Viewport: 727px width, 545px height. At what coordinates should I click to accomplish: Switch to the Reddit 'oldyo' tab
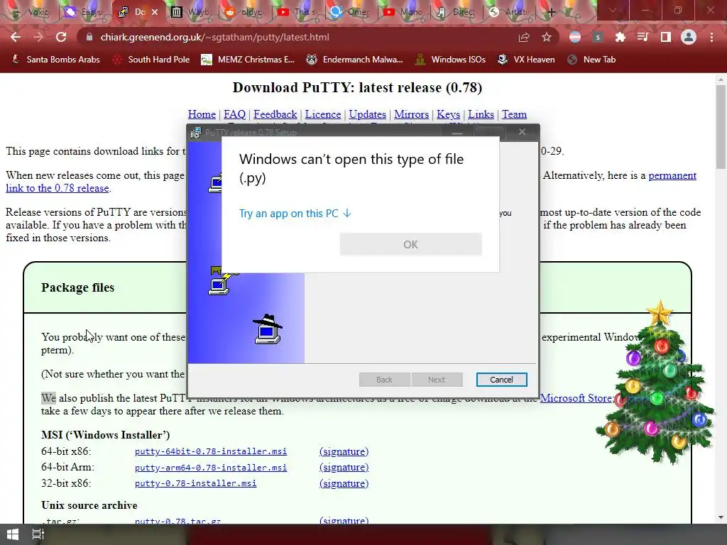pyautogui.click(x=245, y=12)
